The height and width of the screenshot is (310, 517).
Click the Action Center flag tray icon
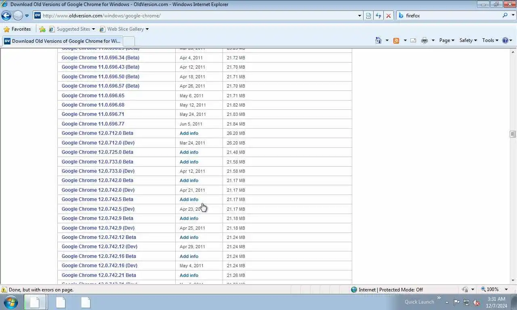pos(456,302)
